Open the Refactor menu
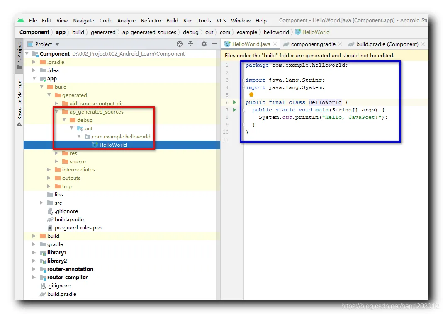The width and height of the screenshot is (443, 314). [151, 21]
